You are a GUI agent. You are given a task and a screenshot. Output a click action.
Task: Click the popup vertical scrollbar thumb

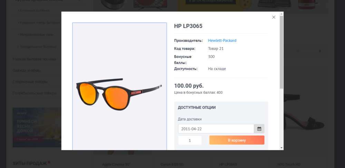282,52
